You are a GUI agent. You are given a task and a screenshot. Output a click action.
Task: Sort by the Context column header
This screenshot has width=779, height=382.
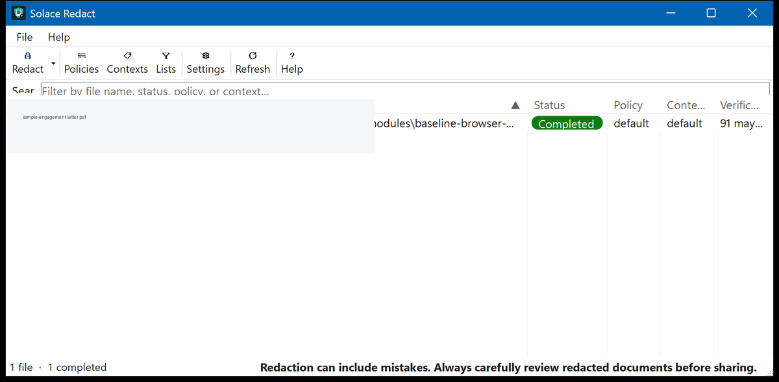[686, 105]
